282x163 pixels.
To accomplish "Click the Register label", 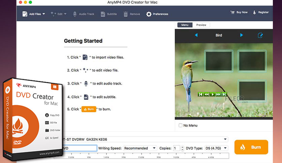I will pos(263,12).
